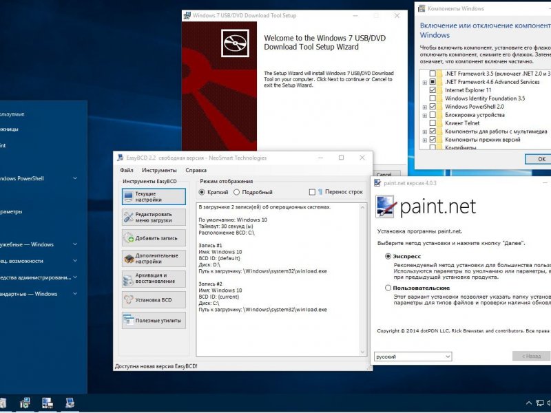Click the scroll down arrow in EasyBCD output
This screenshot has width=551, height=413.
pos(363,352)
